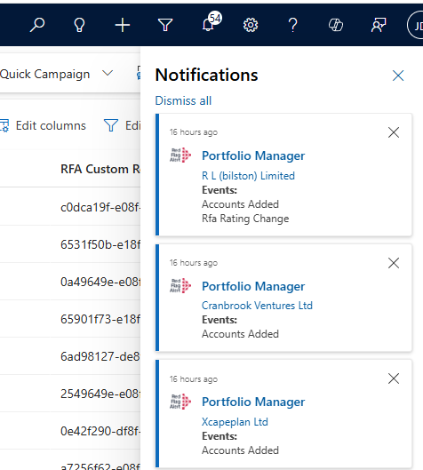Select row 0a49649e-e08f

click(x=100, y=282)
